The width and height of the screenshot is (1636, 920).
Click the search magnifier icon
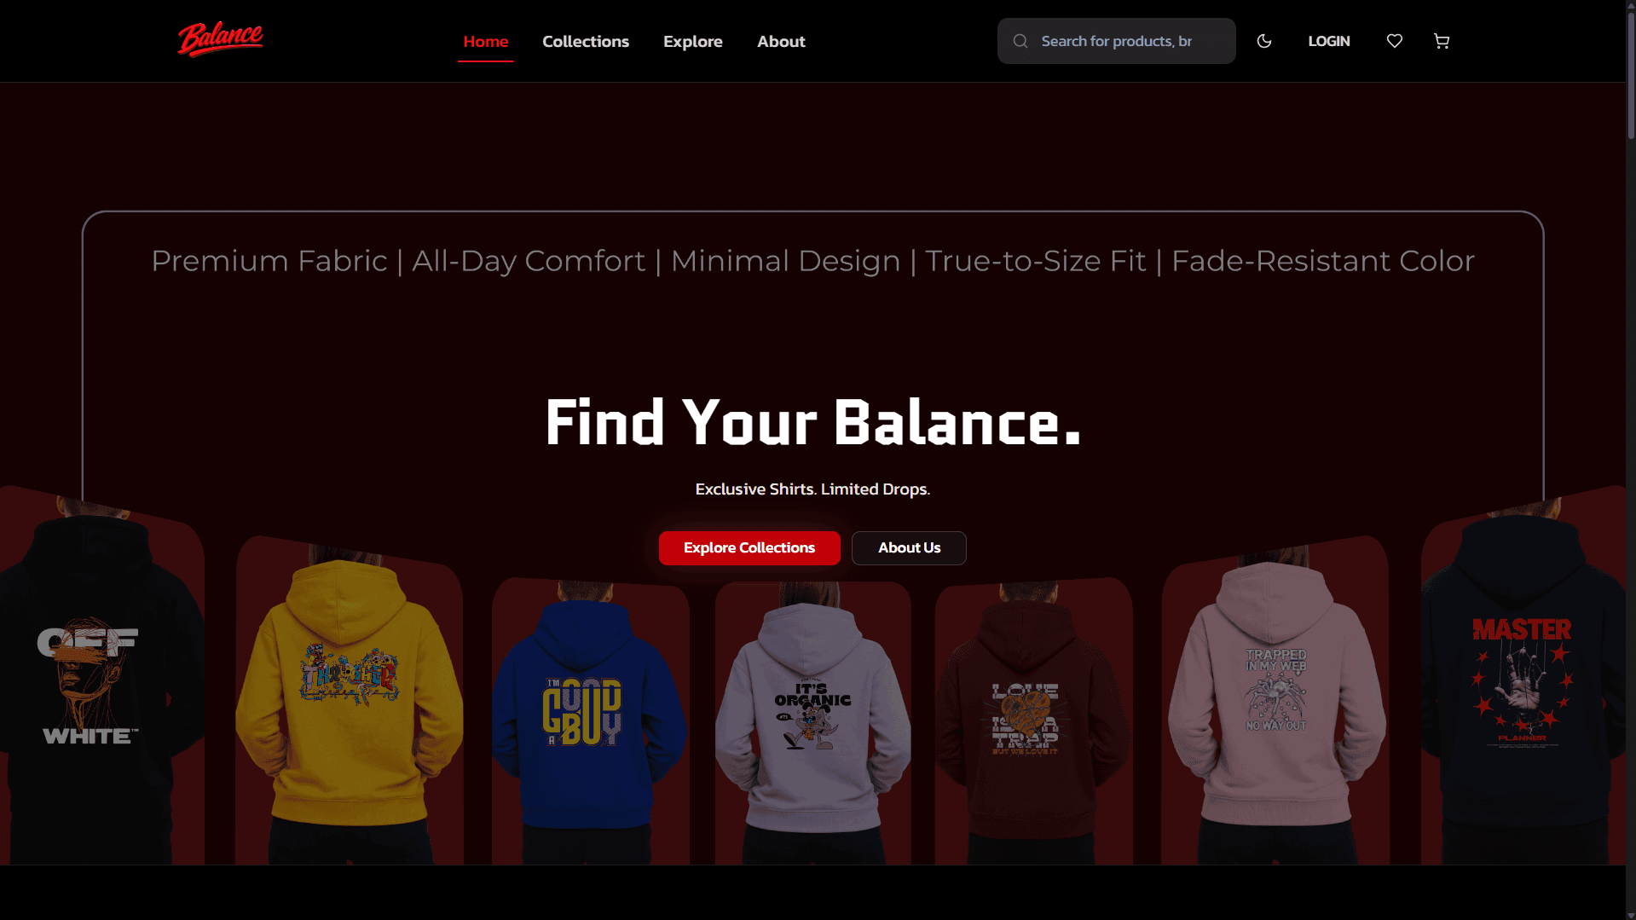click(1020, 41)
